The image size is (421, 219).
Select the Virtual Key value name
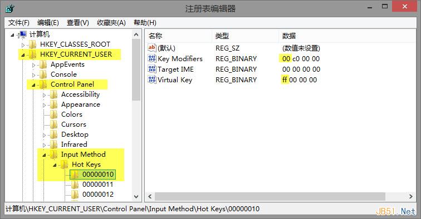point(175,80)
